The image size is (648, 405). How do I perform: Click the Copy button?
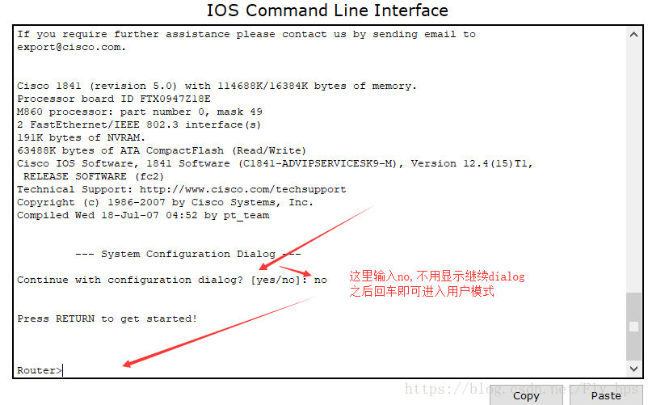pyautogui.click(x=526, y=395)
